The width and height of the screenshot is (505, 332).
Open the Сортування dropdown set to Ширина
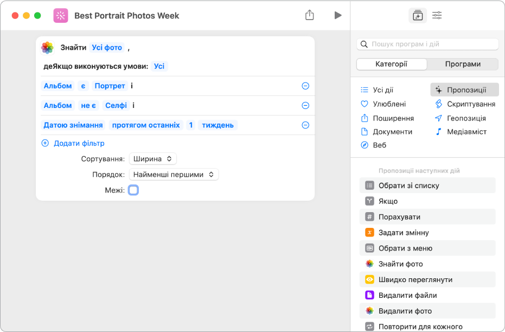point(152,159)
